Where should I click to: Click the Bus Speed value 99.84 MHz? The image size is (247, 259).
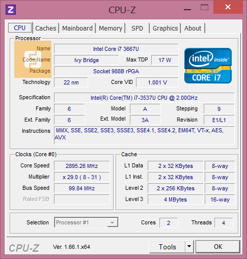tap(82, 188)
